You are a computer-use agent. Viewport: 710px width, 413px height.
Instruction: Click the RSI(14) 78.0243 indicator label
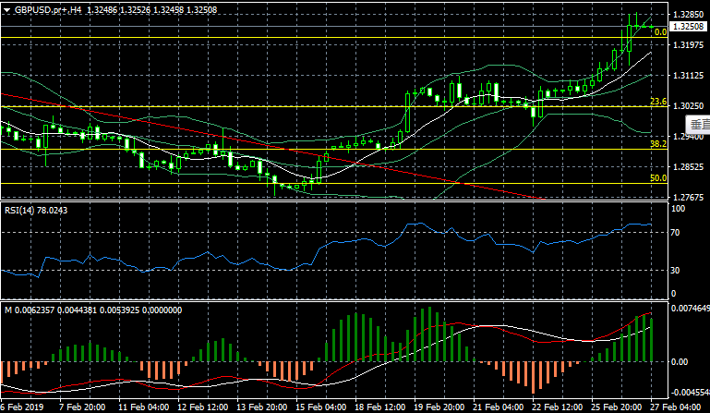tap(36, 211)
